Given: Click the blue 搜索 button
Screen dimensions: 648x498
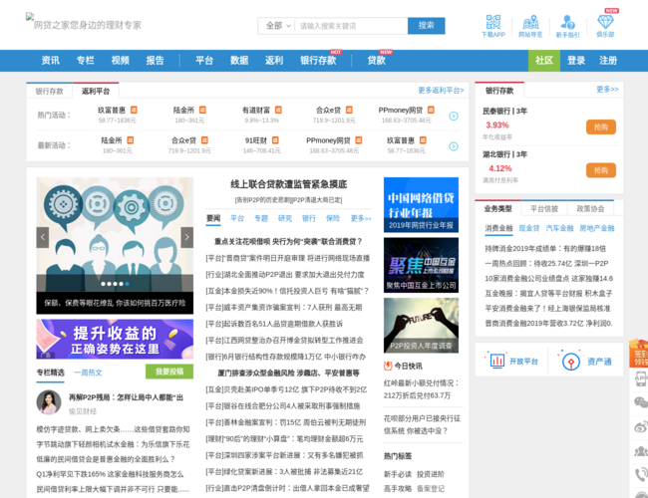Looking at the screenshot, I should coord(426,26).
